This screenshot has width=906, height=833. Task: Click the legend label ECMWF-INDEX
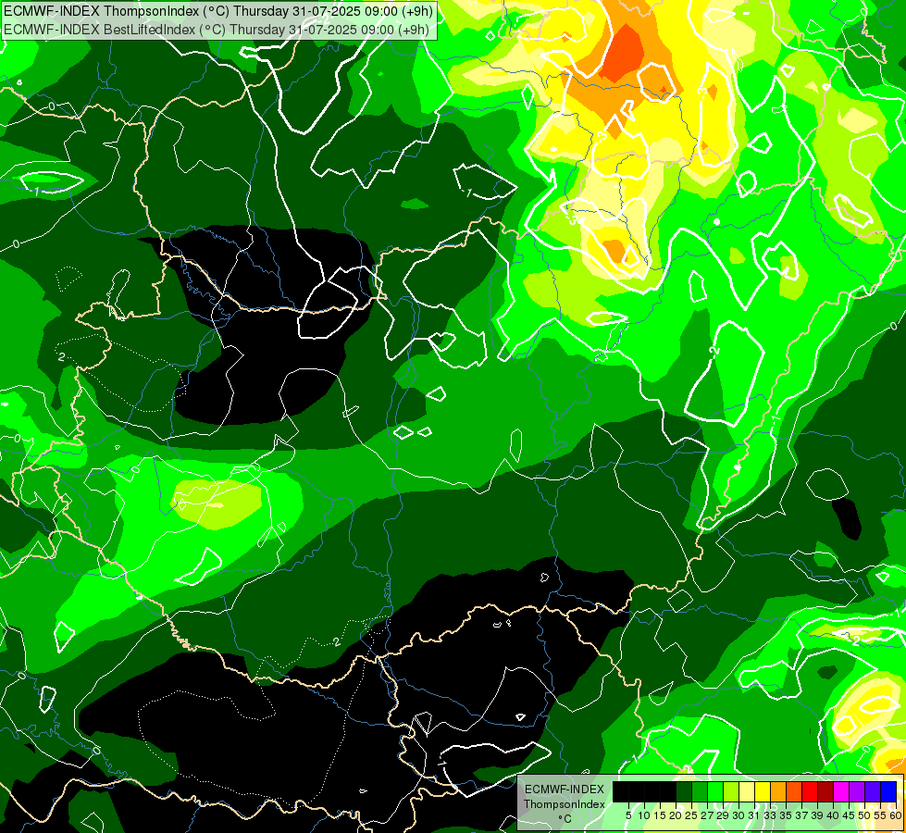click(564, 789)
